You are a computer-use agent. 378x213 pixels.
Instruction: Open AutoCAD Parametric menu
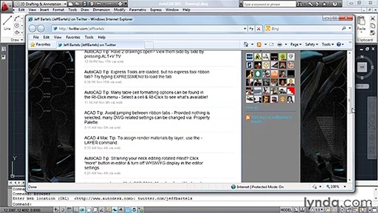point(138,10)
